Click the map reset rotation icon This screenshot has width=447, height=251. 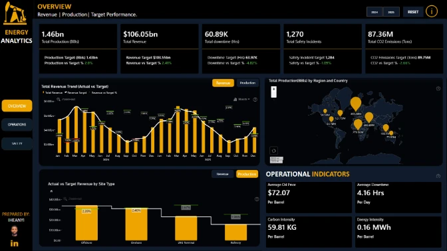point(273,151)
